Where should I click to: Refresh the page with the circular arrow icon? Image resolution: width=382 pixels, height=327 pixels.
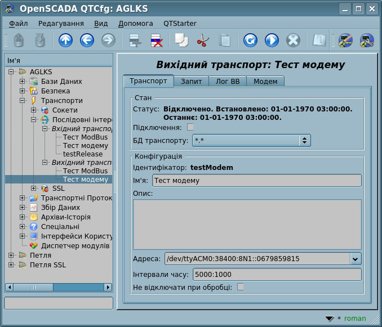point(250,41)
